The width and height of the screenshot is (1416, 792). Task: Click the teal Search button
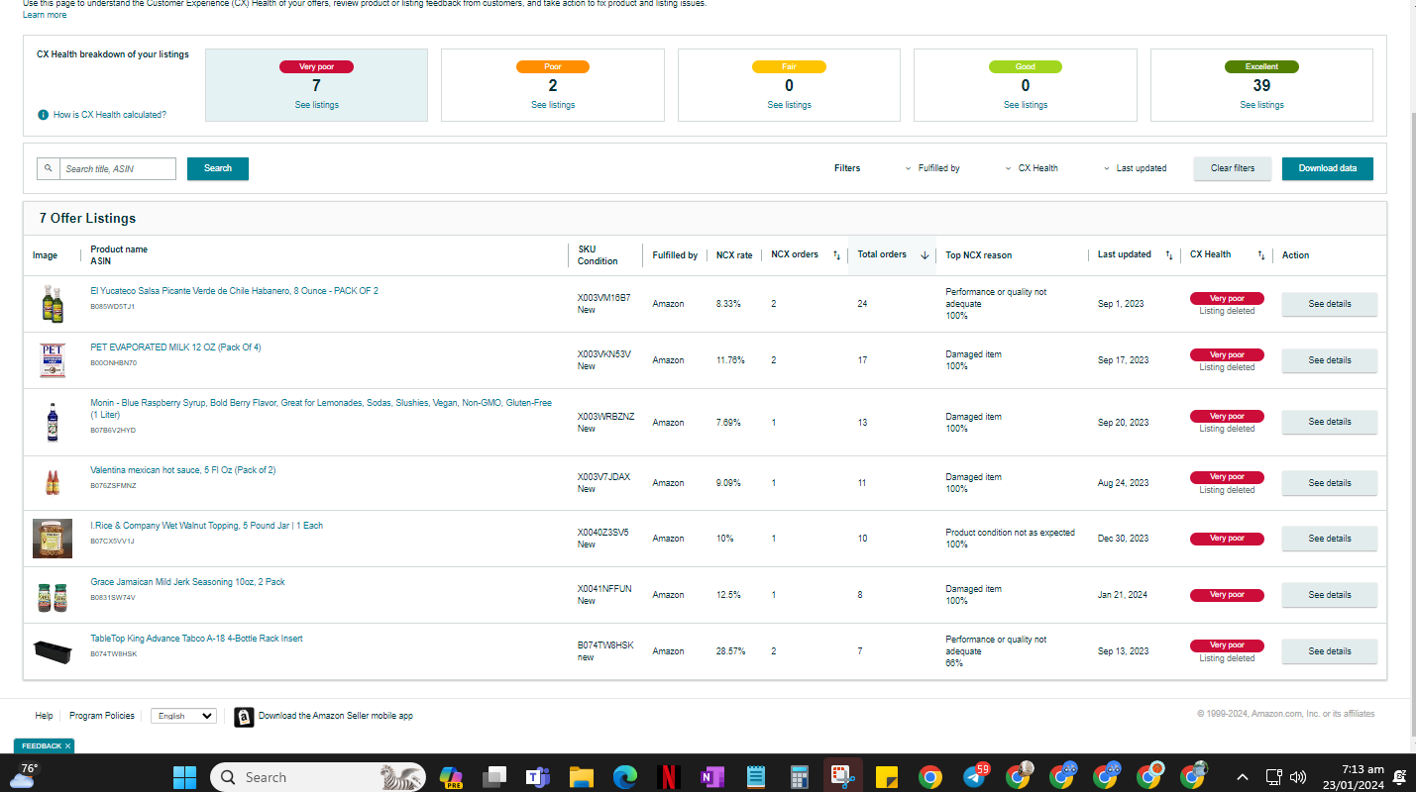pos(218,168)
